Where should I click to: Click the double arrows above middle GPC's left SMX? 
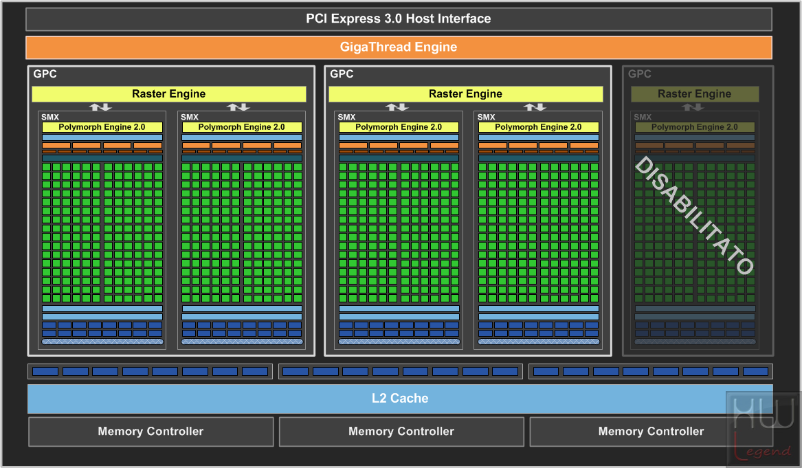click(397, 107)
